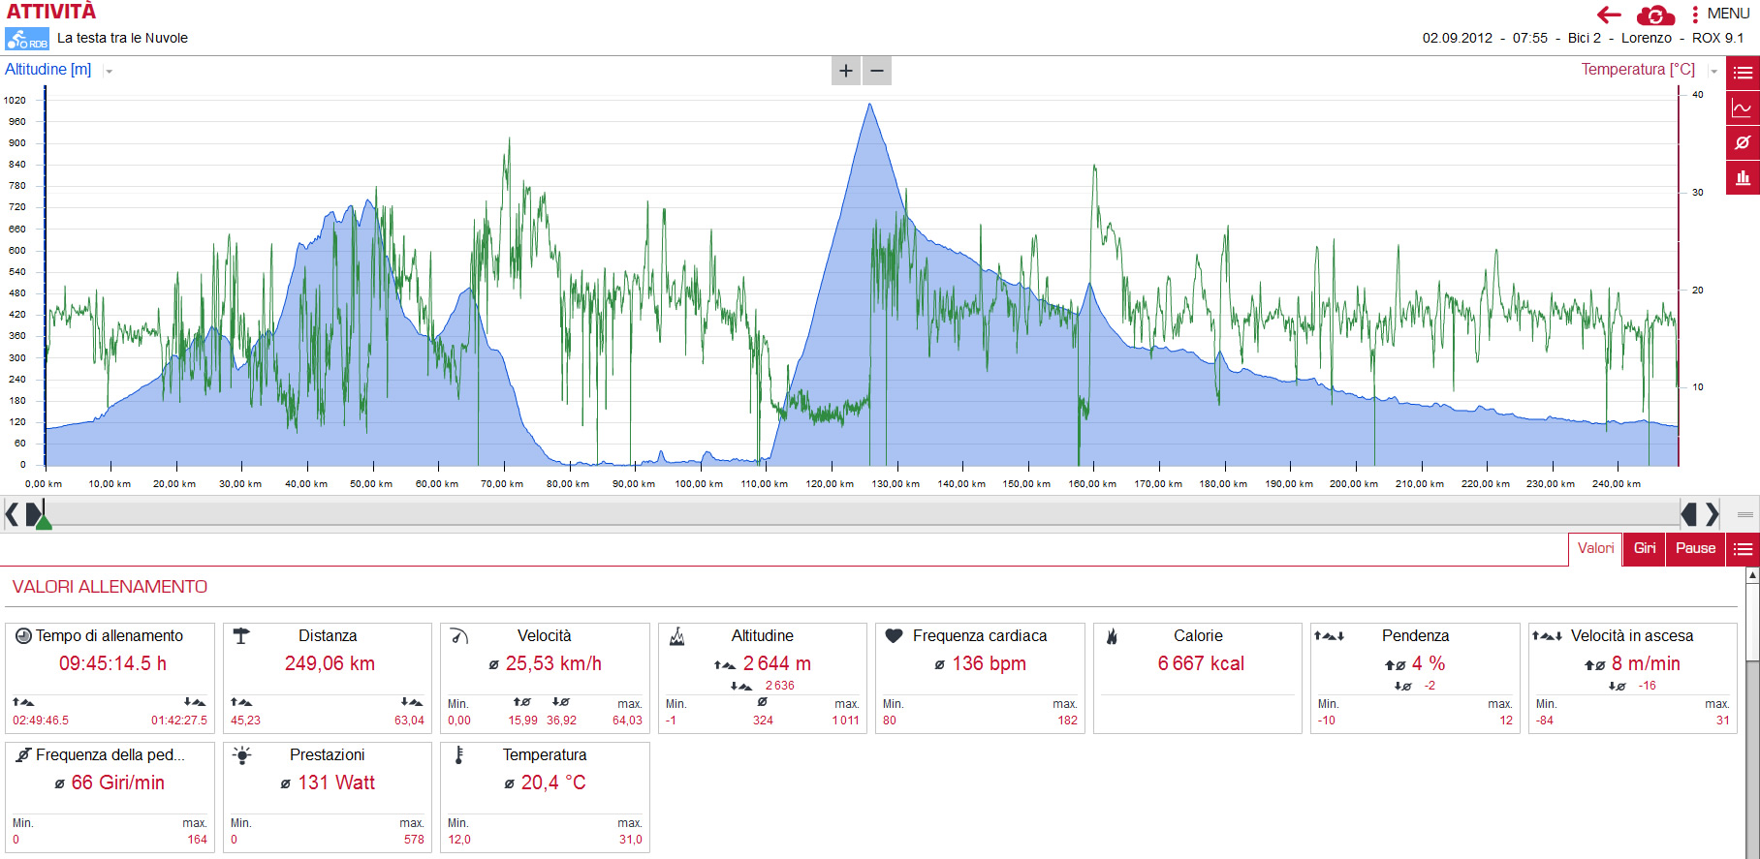Toggle the average values icon in sidebar
This screenshot has width=1760, height=859.
(1743, 142)
